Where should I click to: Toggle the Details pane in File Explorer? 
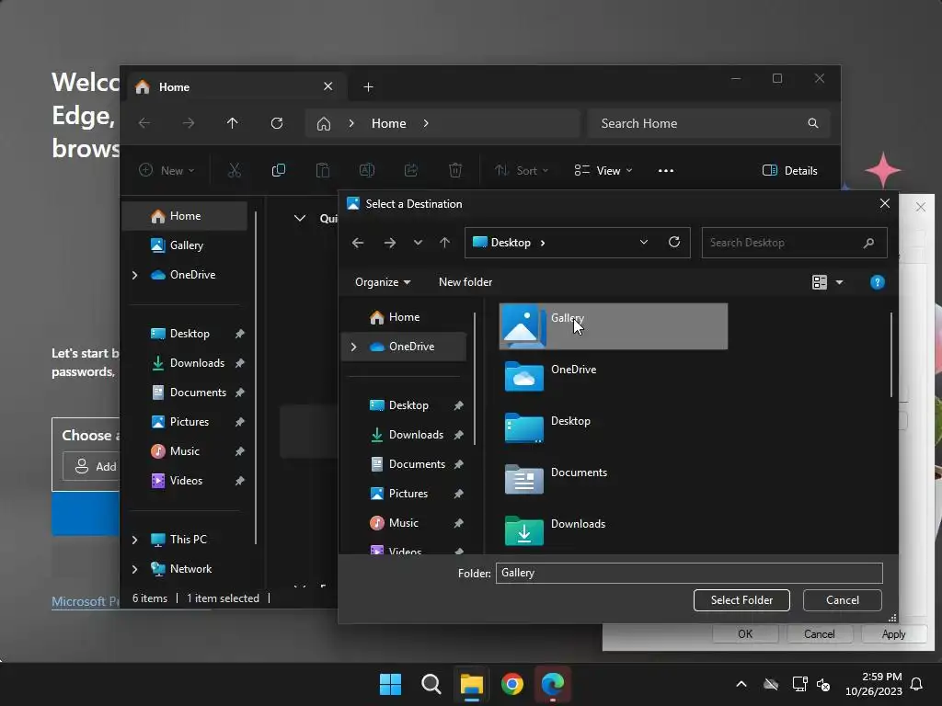(x=790, y=170)
